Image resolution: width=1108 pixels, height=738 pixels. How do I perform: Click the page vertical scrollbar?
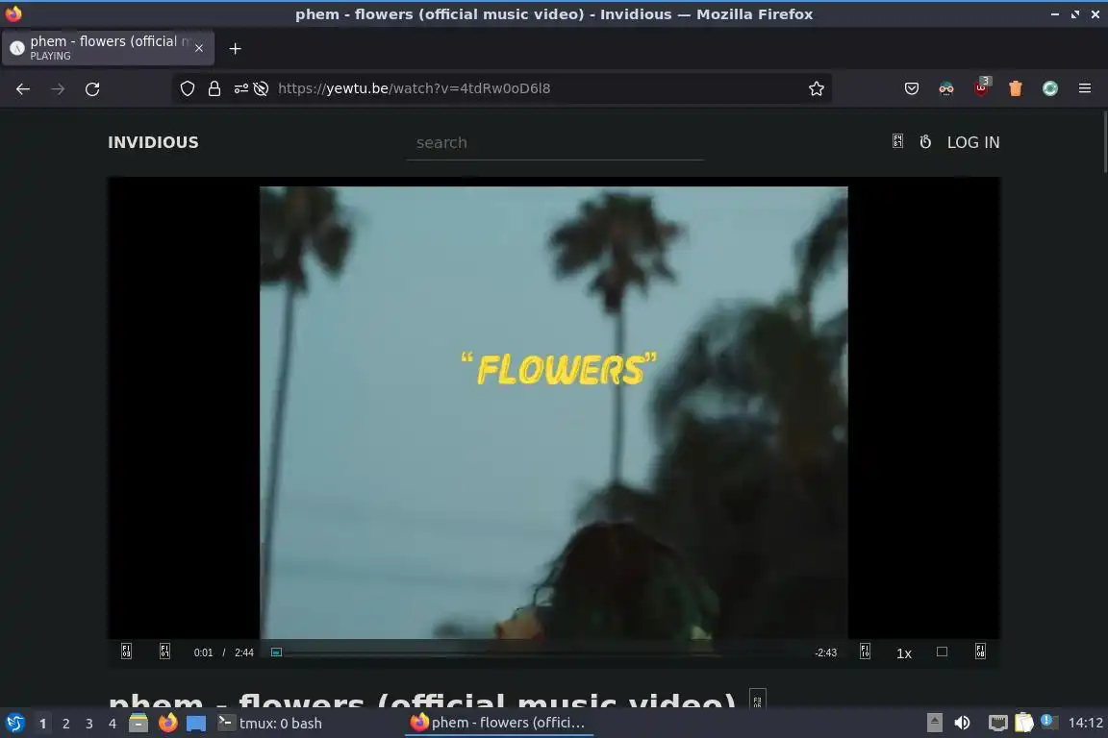(x=1104, y=141)
